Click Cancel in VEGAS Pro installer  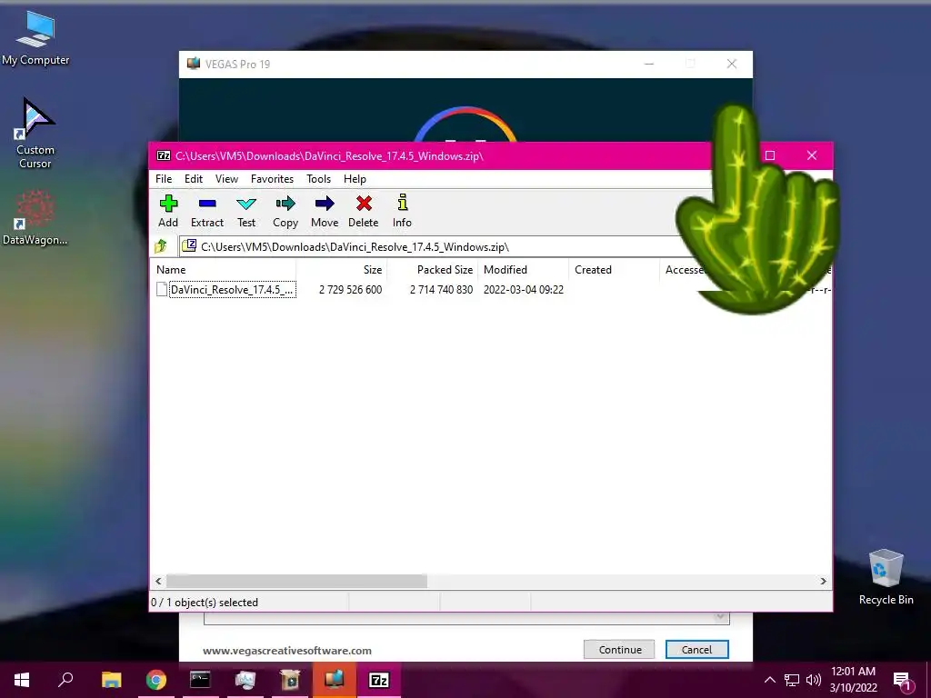[x=696, y=649]
